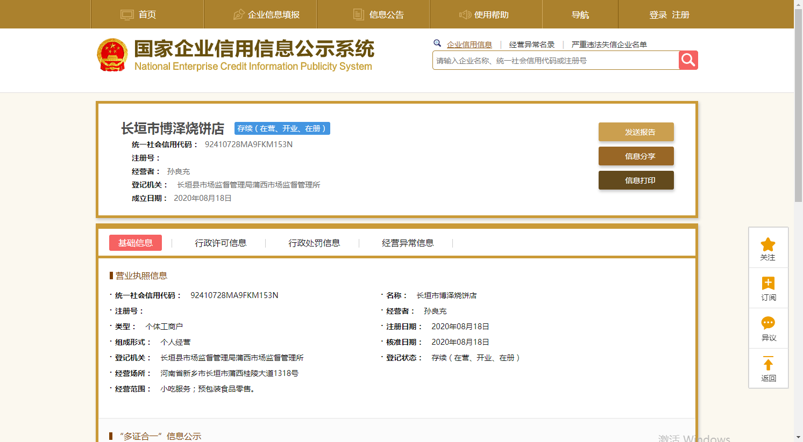Image resolution: width=803 pixels, height=442 pixels.
Task: Switch to the 基础信息 tab
Action: click(136, 243)
